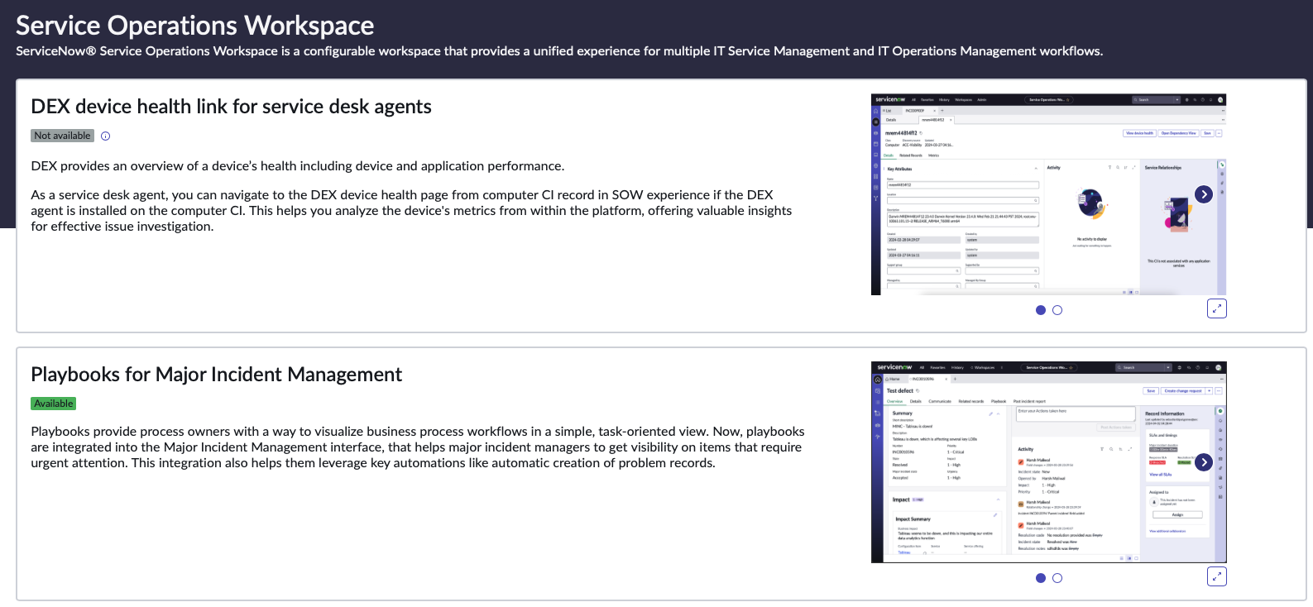The height and width of the screenshot is (607, 1313).
Task: Advance to the next image in the Playbooks carousel
Action: click(1204, 462)
